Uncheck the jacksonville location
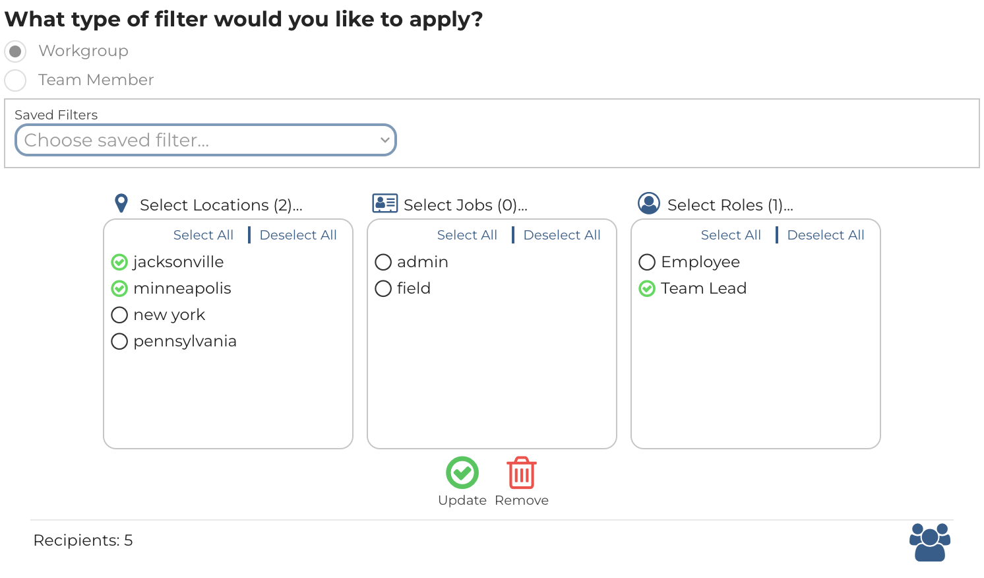The height and width of the screenshot is (578, 984). (x=119, y=263)
